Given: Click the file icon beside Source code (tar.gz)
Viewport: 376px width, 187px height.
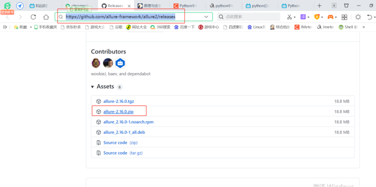Looking at the screenshot, I should click(x=98, y=153).
